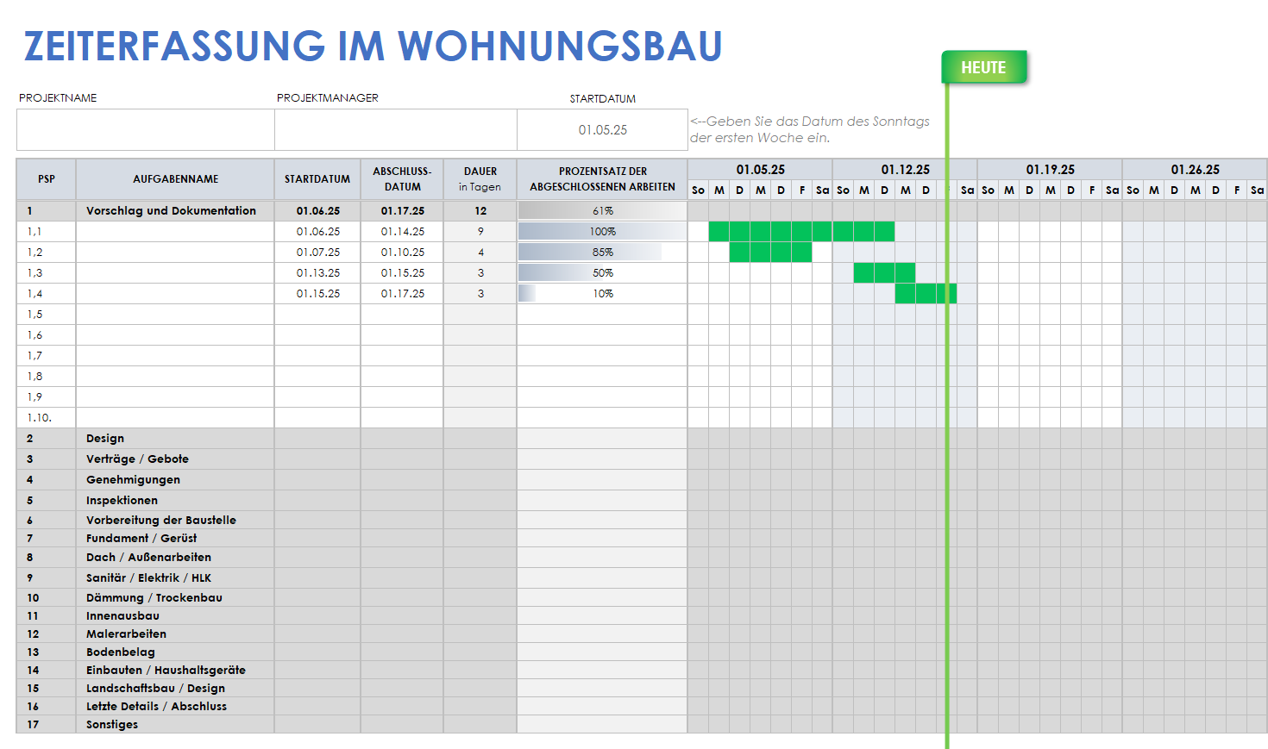This screenshot has width=1268, height=749.
Task: Click the STARTDATUM value 01.05.25
Action: pyautogui.click(x=602, y=130)
